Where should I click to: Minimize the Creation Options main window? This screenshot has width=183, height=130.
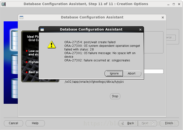[168, 4]
